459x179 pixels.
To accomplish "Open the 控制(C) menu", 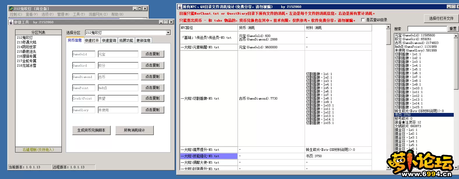I will (16, 14).
